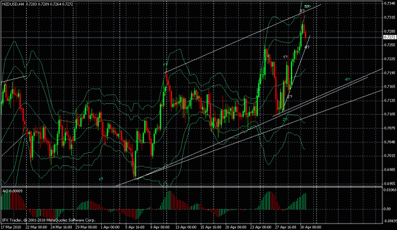Click the 22 Mar 00:00 time label

[x=36, y=227]
